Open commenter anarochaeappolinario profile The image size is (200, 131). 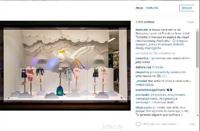pyautogui.click(x=150, y=90)
